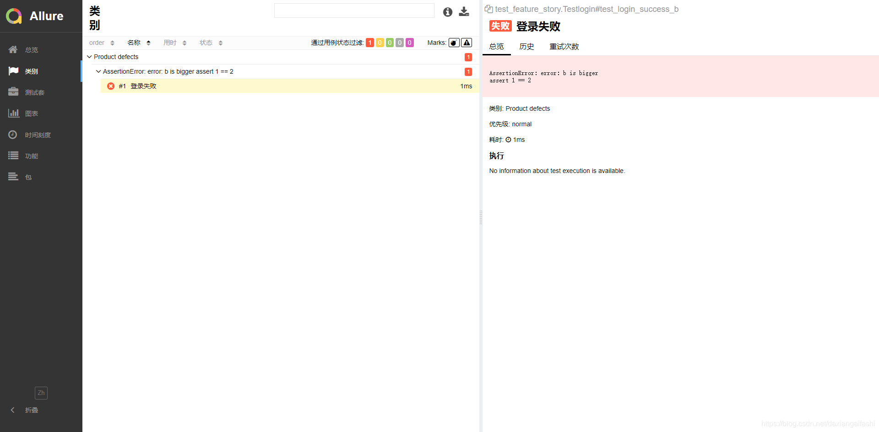The image size is (879, 432).
Task: Copy test full name with clipboard icon
Action: coord(488,9)
